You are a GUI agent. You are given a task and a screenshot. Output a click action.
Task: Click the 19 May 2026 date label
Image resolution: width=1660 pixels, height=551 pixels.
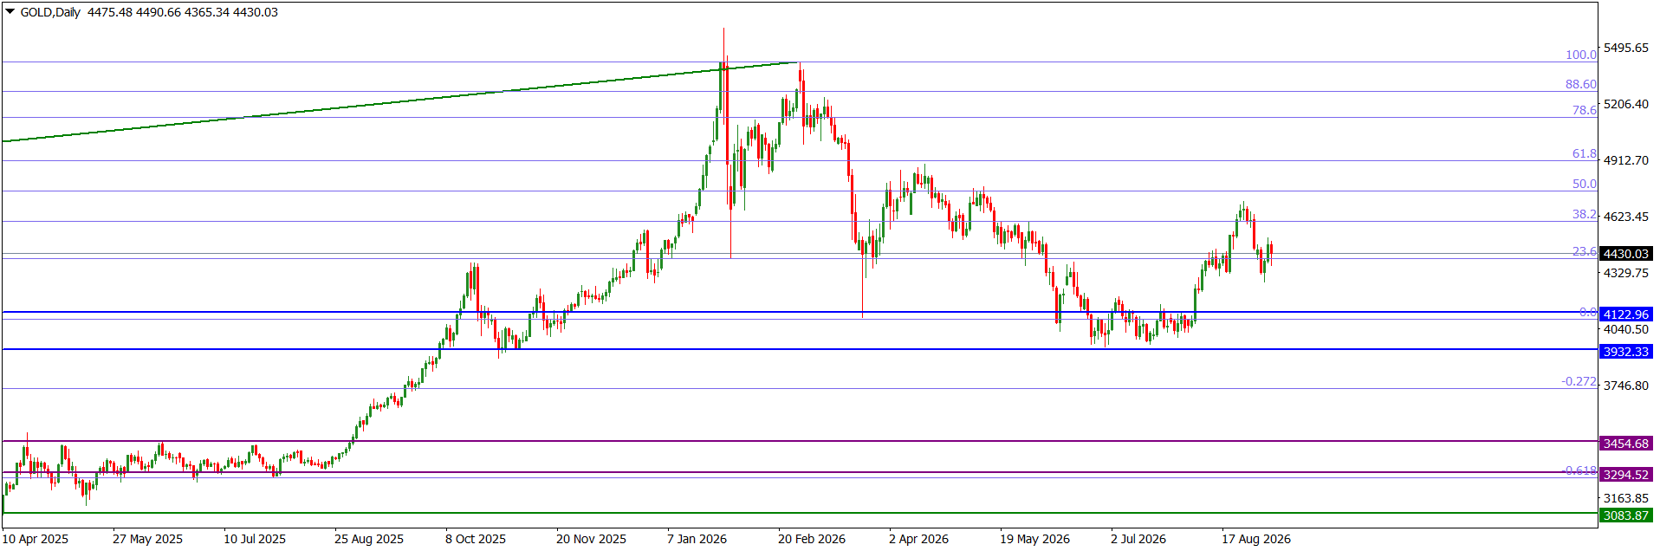(1034, 539)
